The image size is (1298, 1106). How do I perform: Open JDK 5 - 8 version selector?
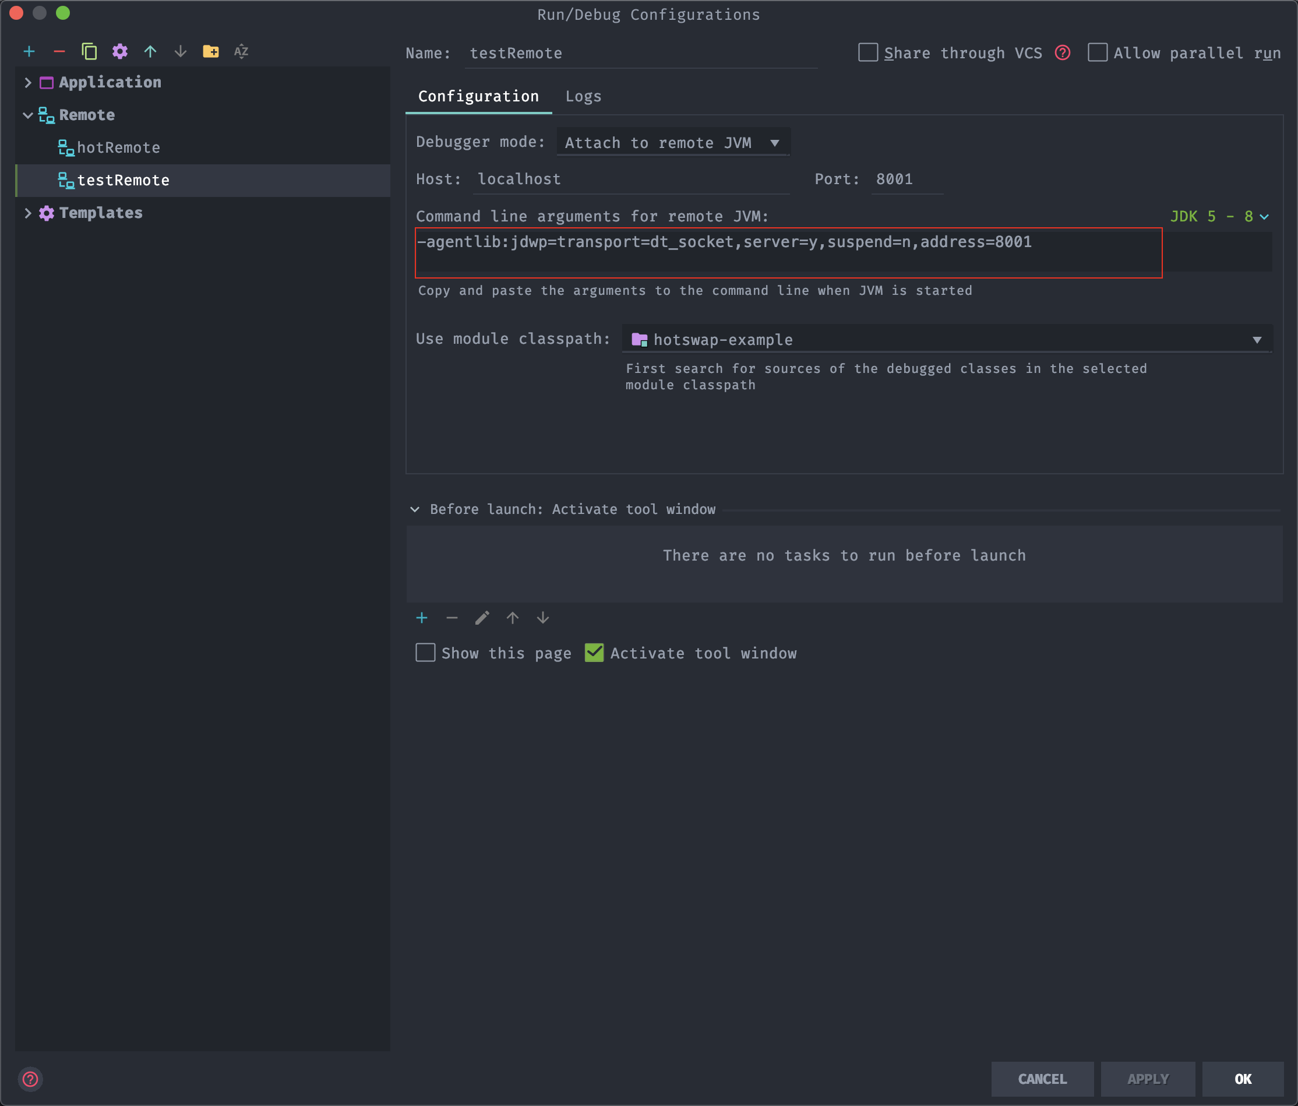(x=1218, y=216)
